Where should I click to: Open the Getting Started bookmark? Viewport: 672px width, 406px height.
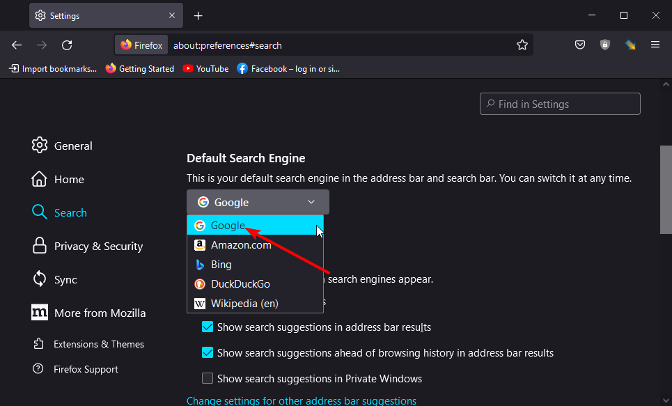click(x=140, y=69)
